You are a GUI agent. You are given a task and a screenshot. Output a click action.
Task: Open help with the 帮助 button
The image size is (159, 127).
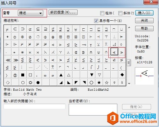pos(144,28)
